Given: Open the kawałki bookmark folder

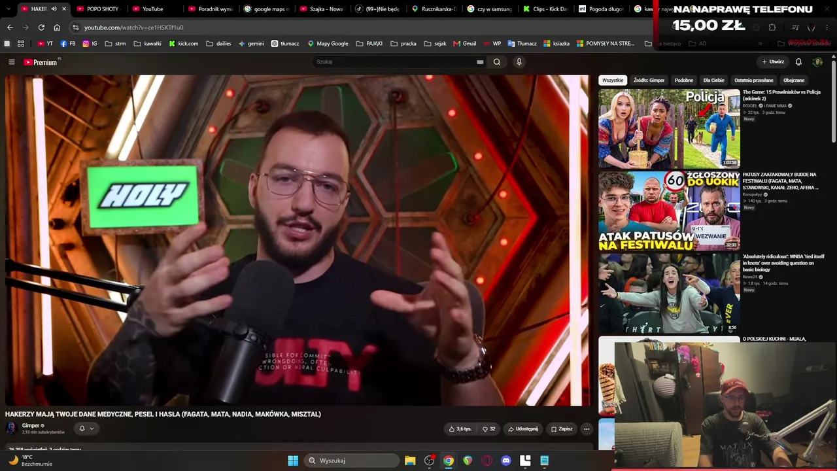Looking at the screenshot, I should pyautogui.click(x=147, y=44).
